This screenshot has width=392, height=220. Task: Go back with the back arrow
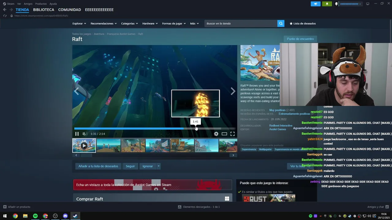click(5, 10)
